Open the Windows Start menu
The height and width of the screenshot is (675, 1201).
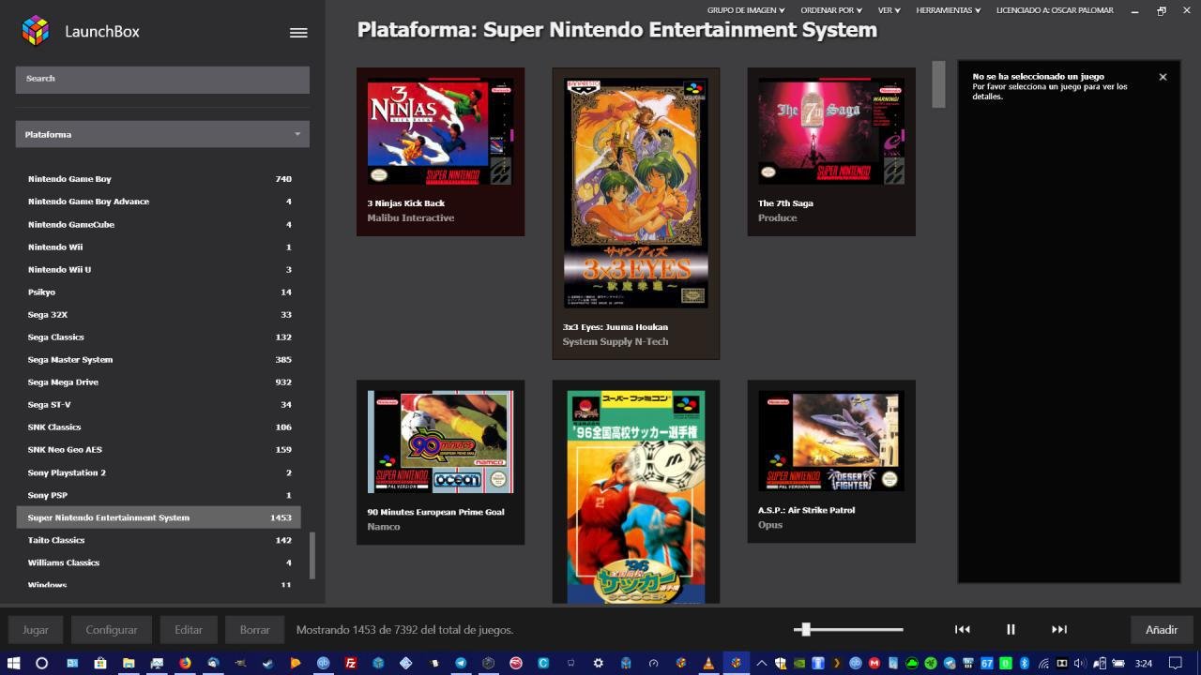(x=14, y=663)
